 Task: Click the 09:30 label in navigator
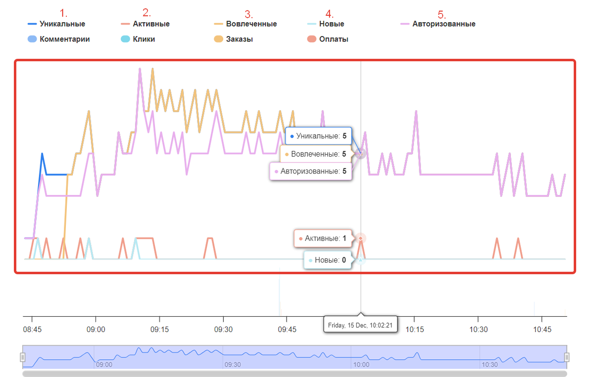[x=233, y=364]
